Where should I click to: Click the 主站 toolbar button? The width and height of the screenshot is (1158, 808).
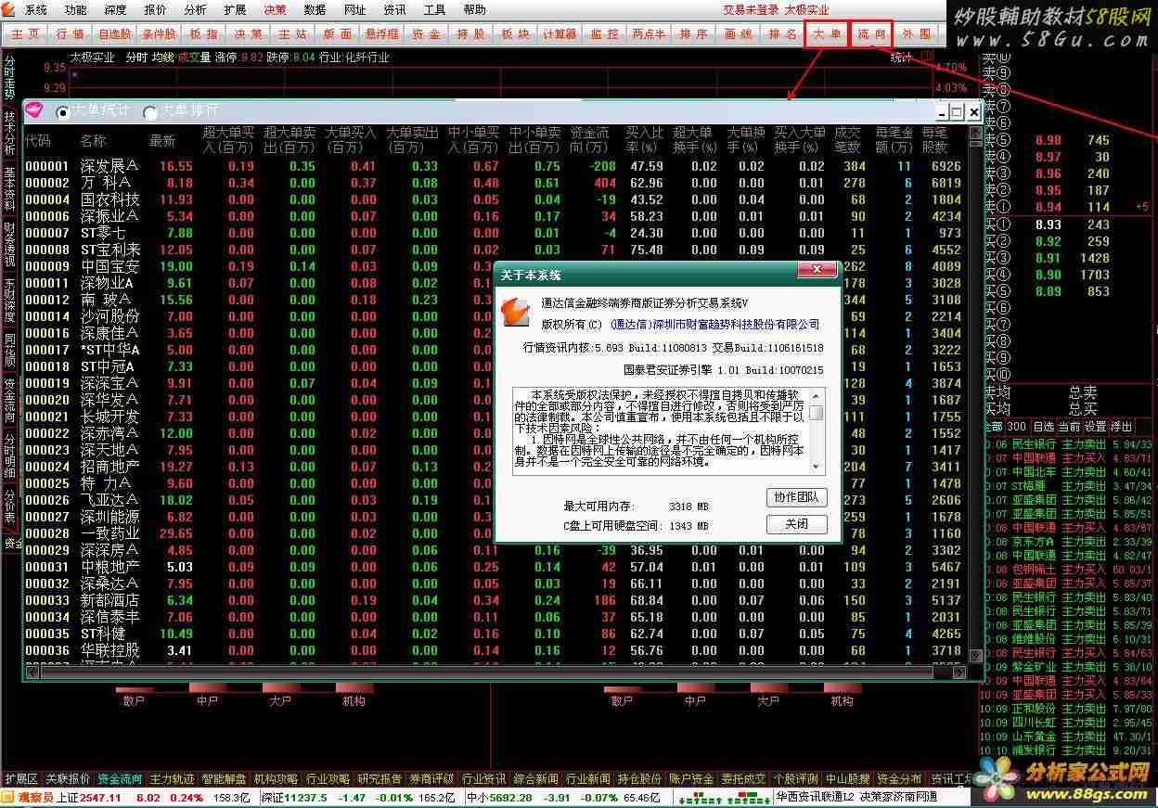[x=292, y=33]
